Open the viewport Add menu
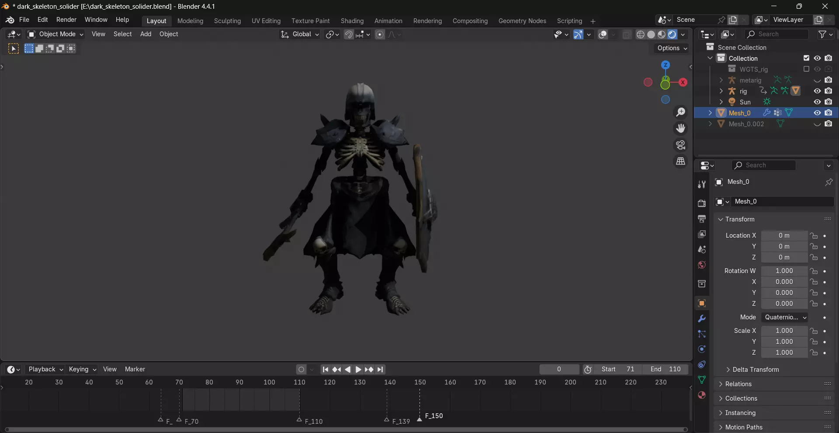This screenshot has width=839, height=433. [x=146, y=34]
